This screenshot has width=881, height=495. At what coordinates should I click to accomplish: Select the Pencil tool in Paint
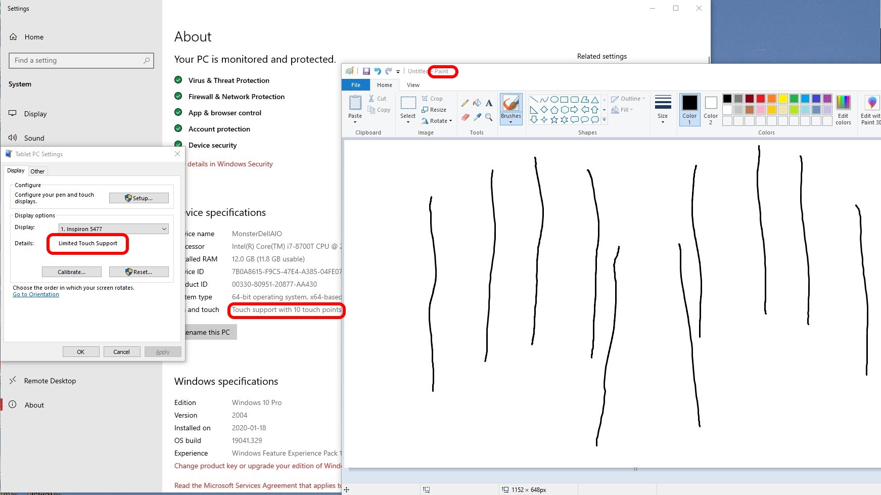(x=465, y=103)
